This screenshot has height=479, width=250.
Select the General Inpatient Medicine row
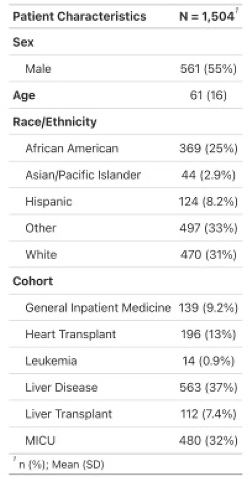point(125,308)
